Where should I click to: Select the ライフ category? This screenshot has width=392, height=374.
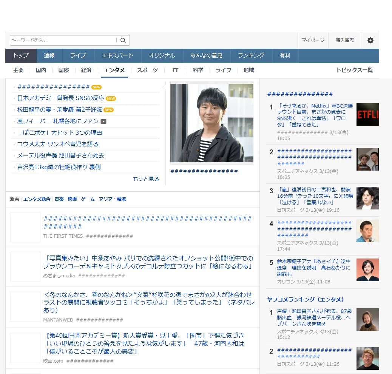coord(223,71)
